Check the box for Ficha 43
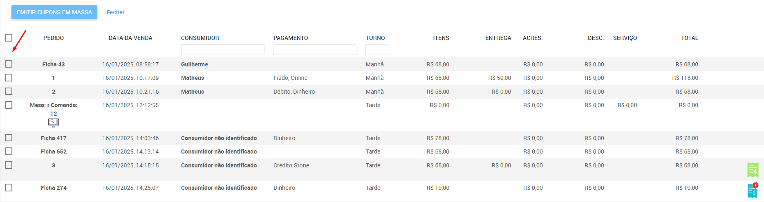 [9, 64]
